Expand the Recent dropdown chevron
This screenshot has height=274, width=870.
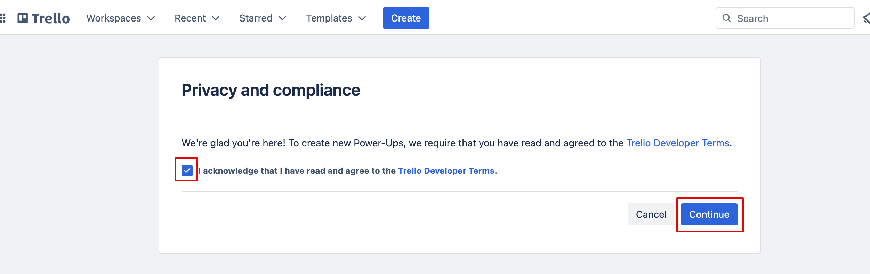click(x=216, y=18)
